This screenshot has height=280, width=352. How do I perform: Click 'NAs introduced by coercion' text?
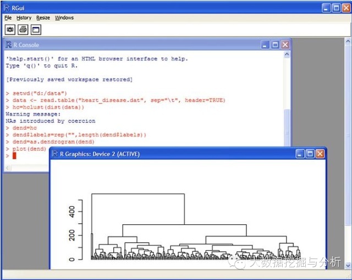pyautogui.click(x=51, y=121)
